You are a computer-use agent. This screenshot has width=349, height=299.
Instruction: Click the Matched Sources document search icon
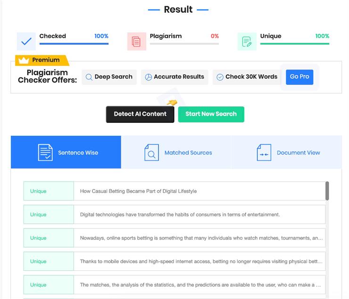point(151,153)
